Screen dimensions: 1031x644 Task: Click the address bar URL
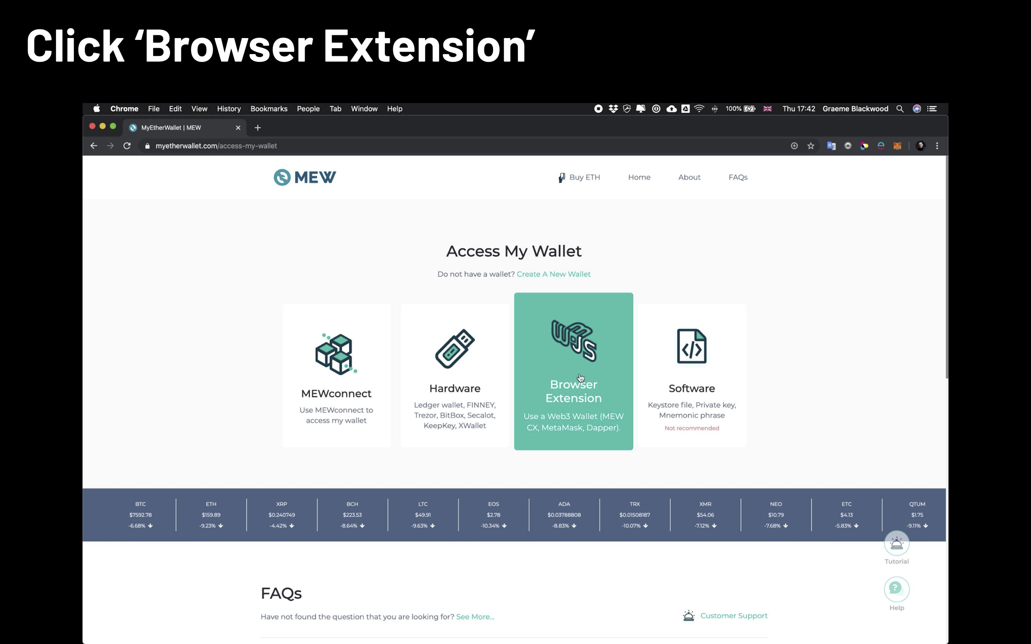pyautogui.click(x=216, y=146)
